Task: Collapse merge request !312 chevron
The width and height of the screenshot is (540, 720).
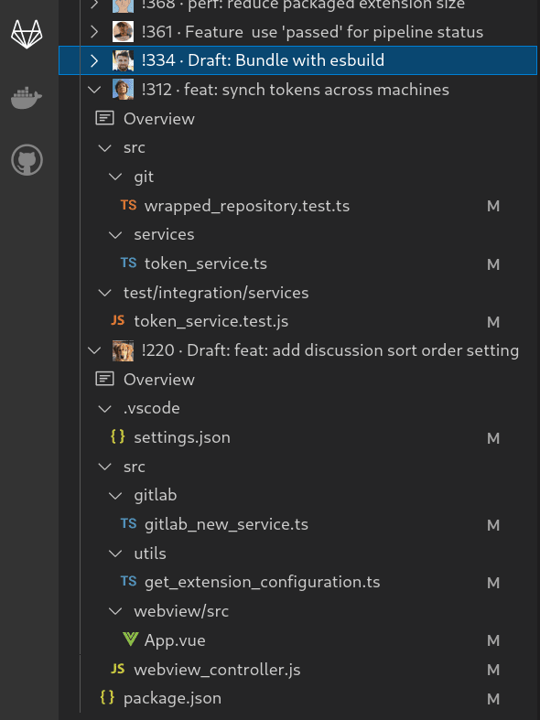Action: 94,90
